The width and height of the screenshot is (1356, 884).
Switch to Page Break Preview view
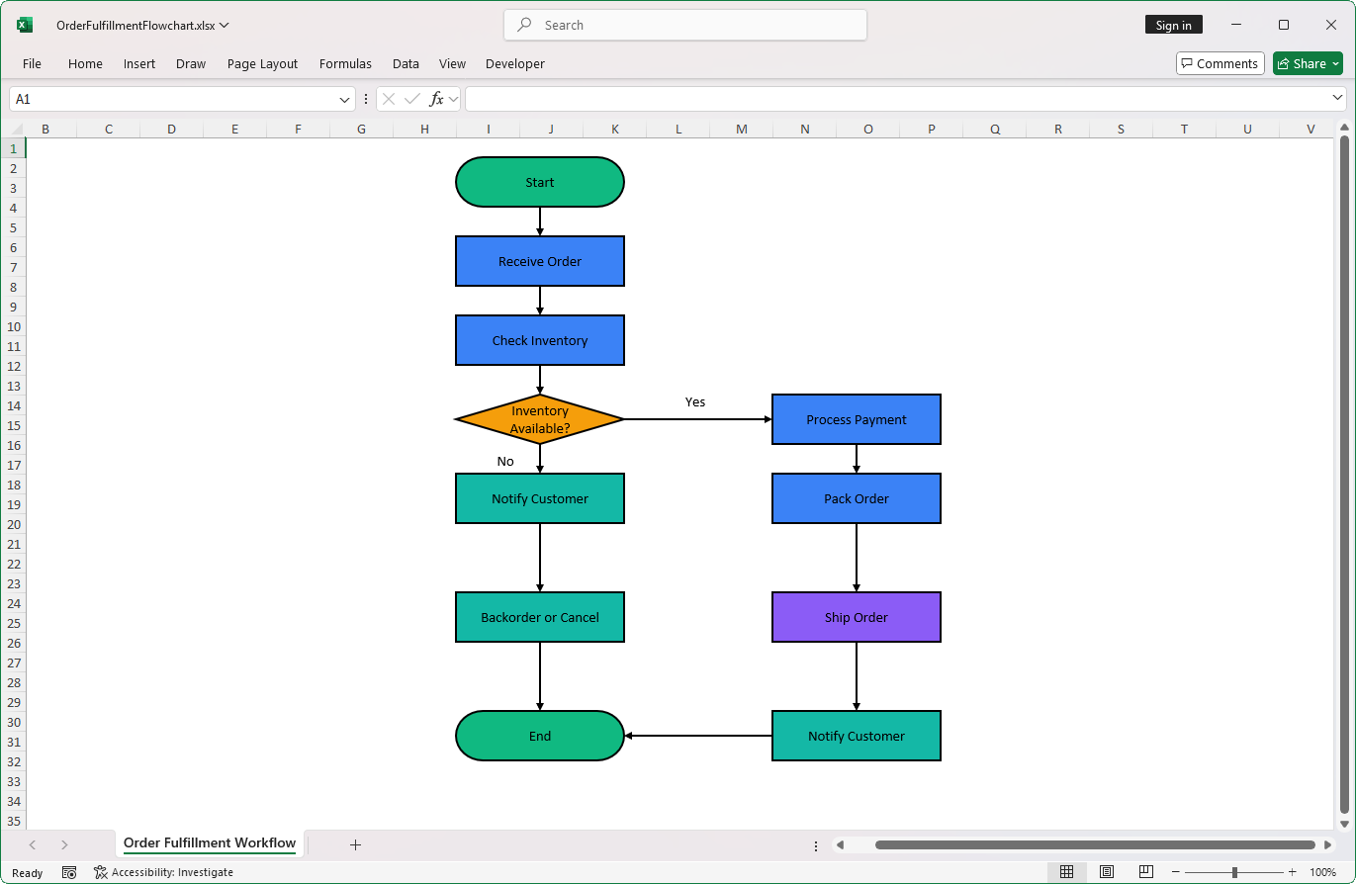(1145, 872)
